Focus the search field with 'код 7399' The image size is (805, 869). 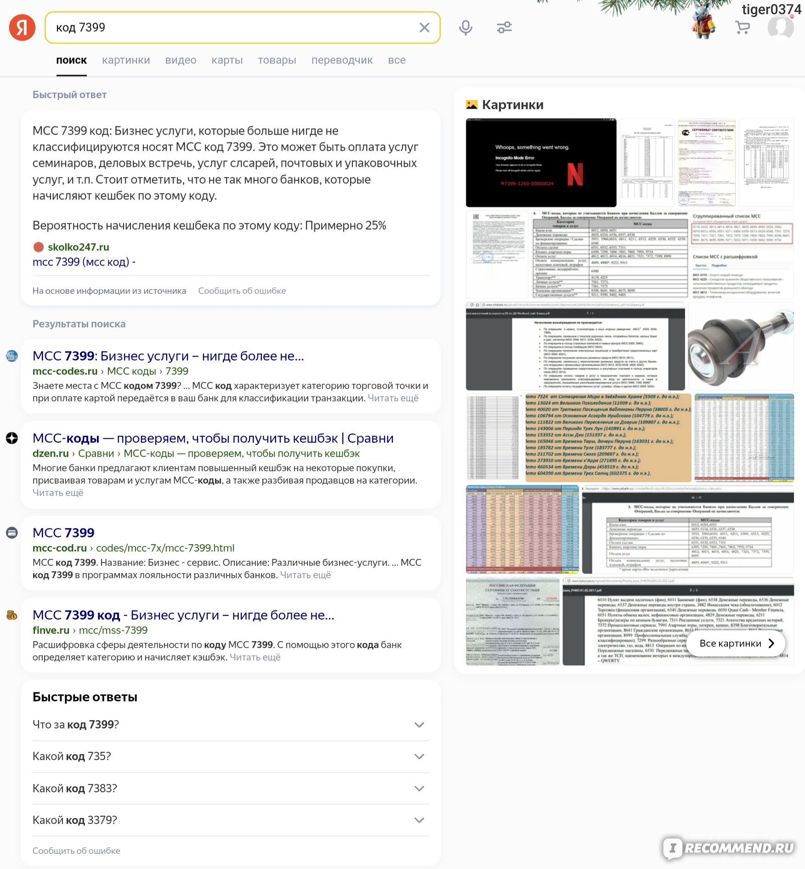[243, 28]
